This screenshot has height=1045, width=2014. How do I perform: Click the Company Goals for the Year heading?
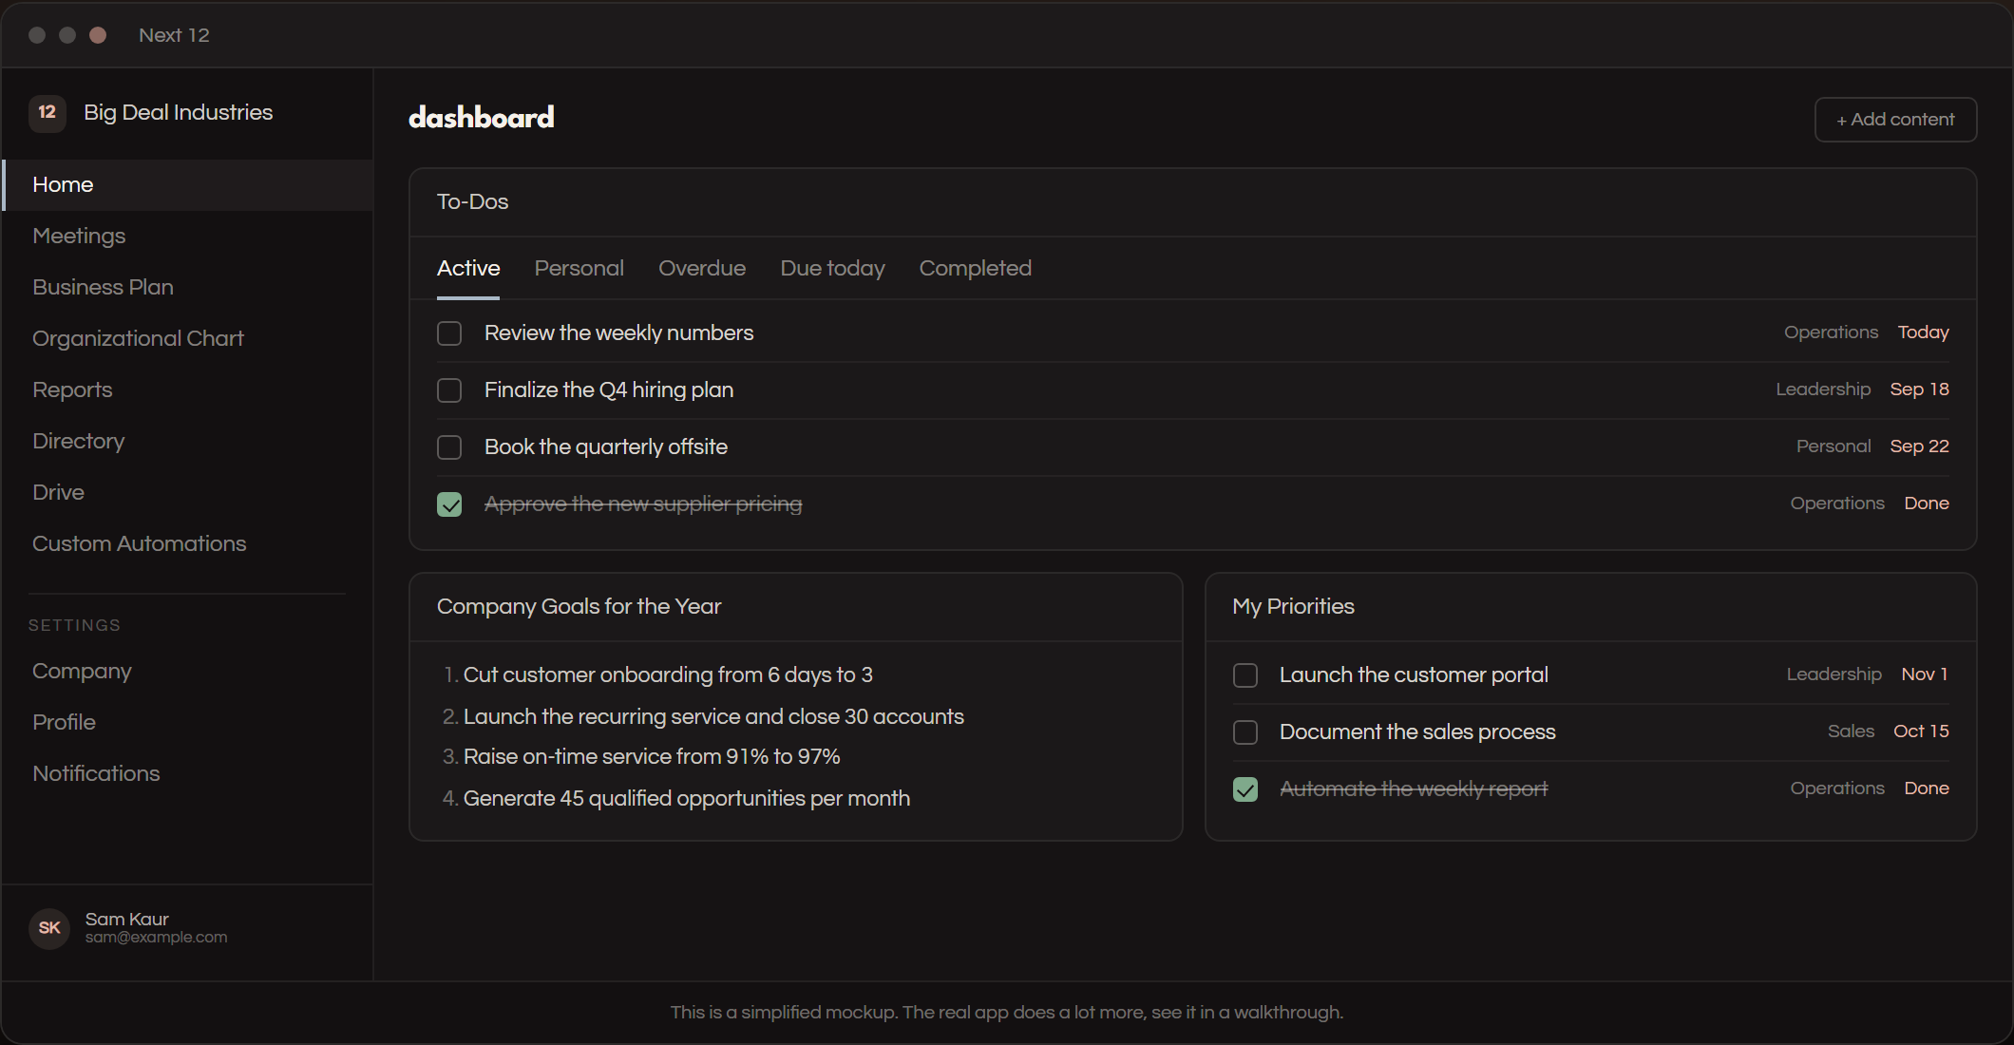click(x=579, y=607)
